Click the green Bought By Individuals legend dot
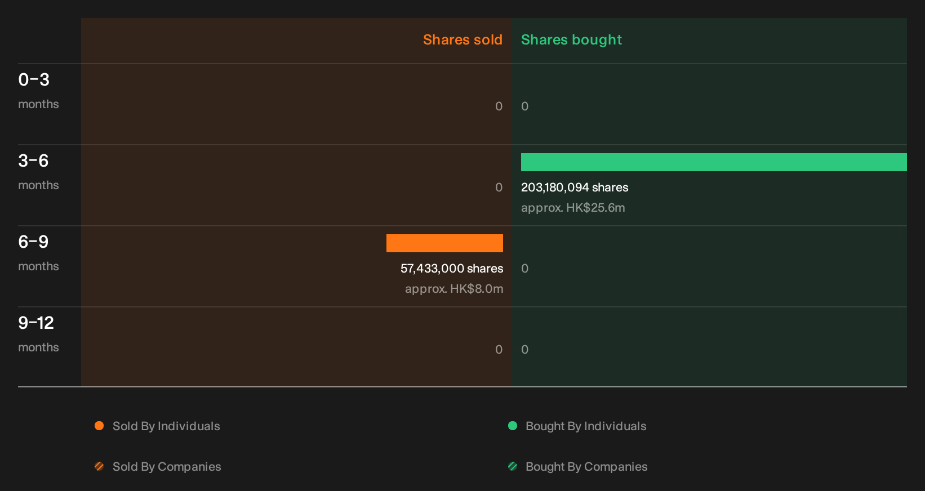 [513, 426]
